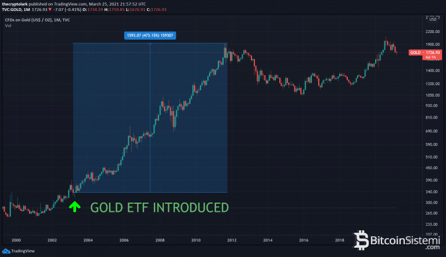Click the TradingView cloud logo icon
This screenshot has width=446, height=257.
pyautogui.click(x=6, y=251)
